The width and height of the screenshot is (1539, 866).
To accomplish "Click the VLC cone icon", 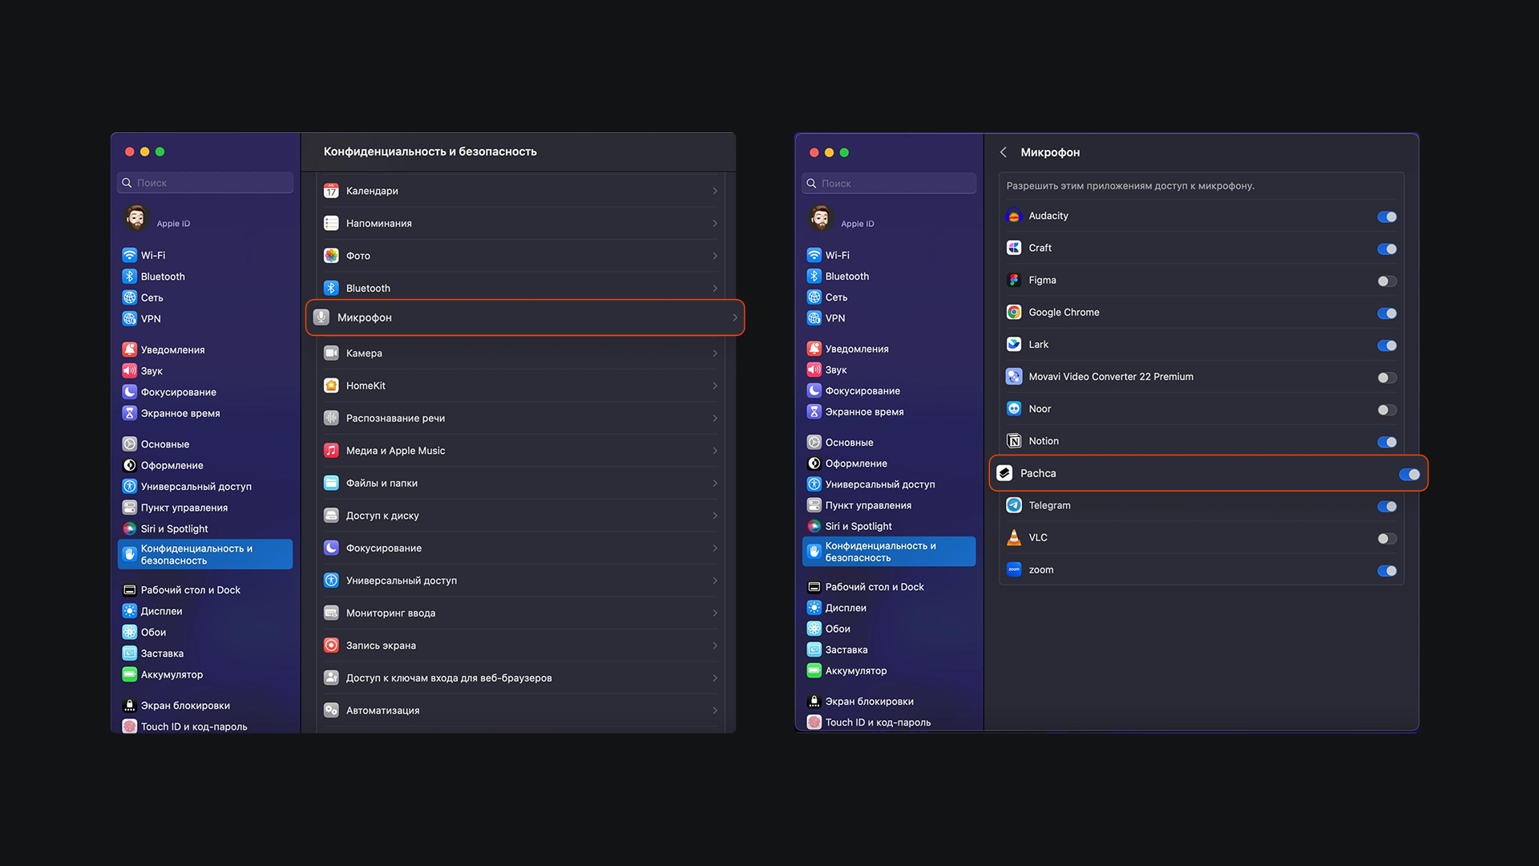I will tap(1014, 537).
